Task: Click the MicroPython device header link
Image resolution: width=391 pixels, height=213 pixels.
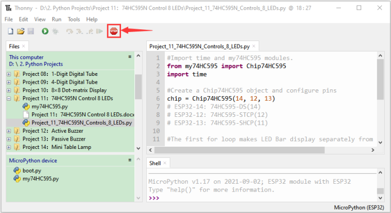Action: pyautogui.click(x=33, y=161)
